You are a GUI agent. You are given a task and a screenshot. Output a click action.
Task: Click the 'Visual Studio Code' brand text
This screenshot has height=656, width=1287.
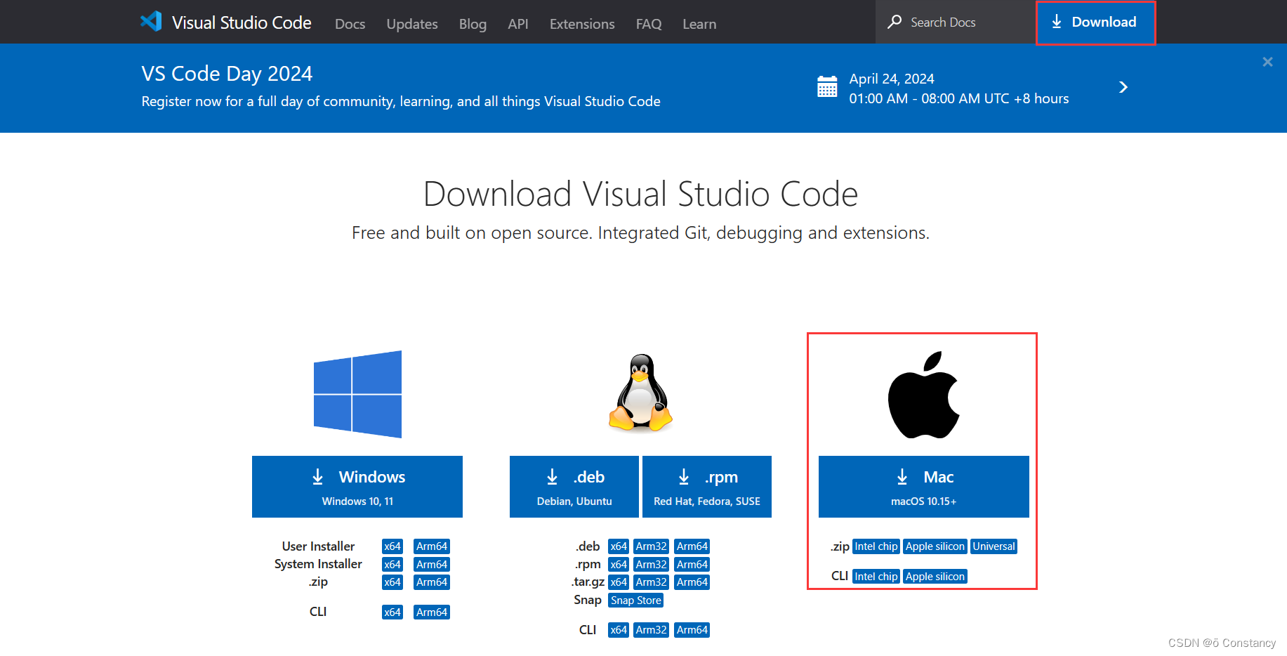242,22
